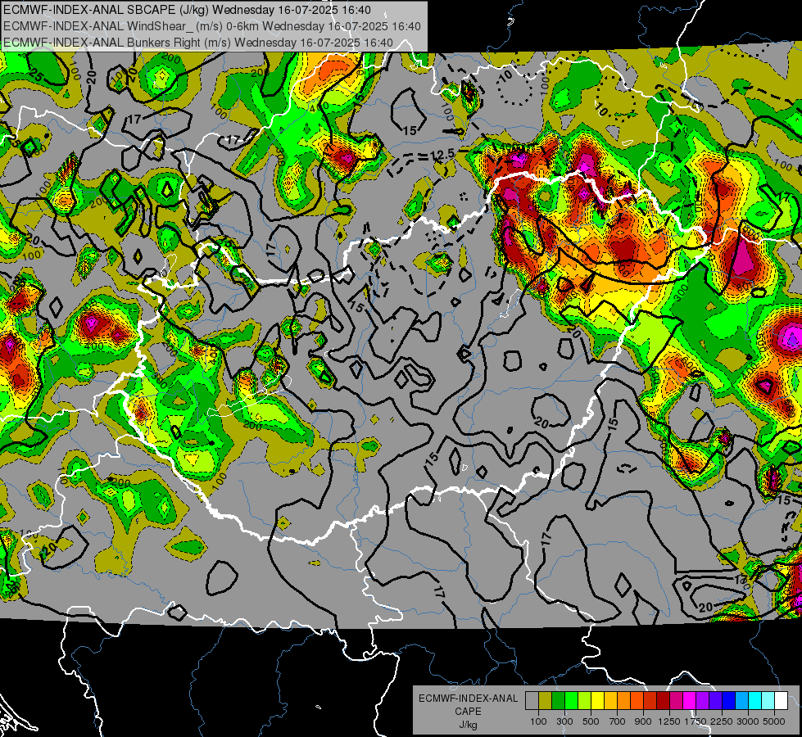Click the legend tick label 1250
The width and height of the screenshot is (802, 737).
pyautogui.click(x=669, y=721)
